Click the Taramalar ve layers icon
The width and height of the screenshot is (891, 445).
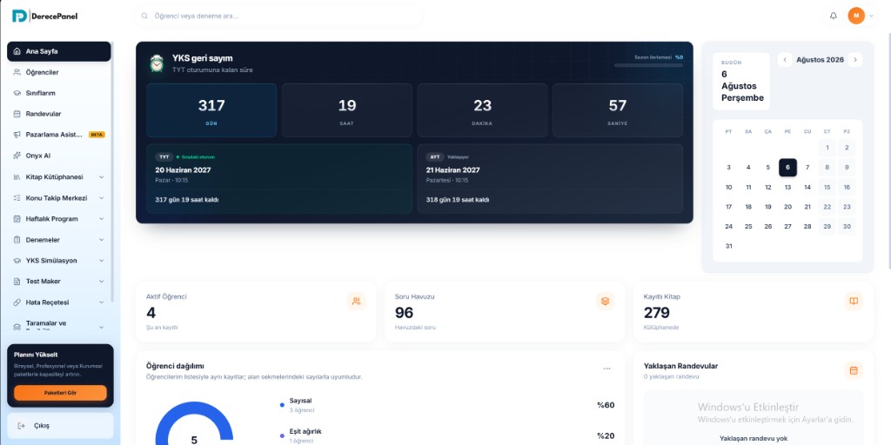click(17, 327)
